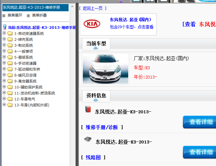Open tree item 8-暖风及空调
The width and height of the screenshot is (216, 166).
[26, 75]
